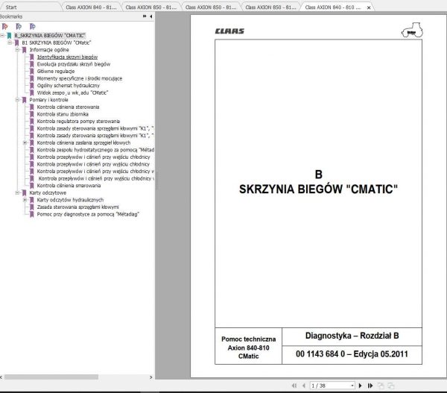Click teal bookmark icon of root B_SKRZYNIA node
Image resolution: width=447 pixels, height=393 pixels.
pos(9,35)
